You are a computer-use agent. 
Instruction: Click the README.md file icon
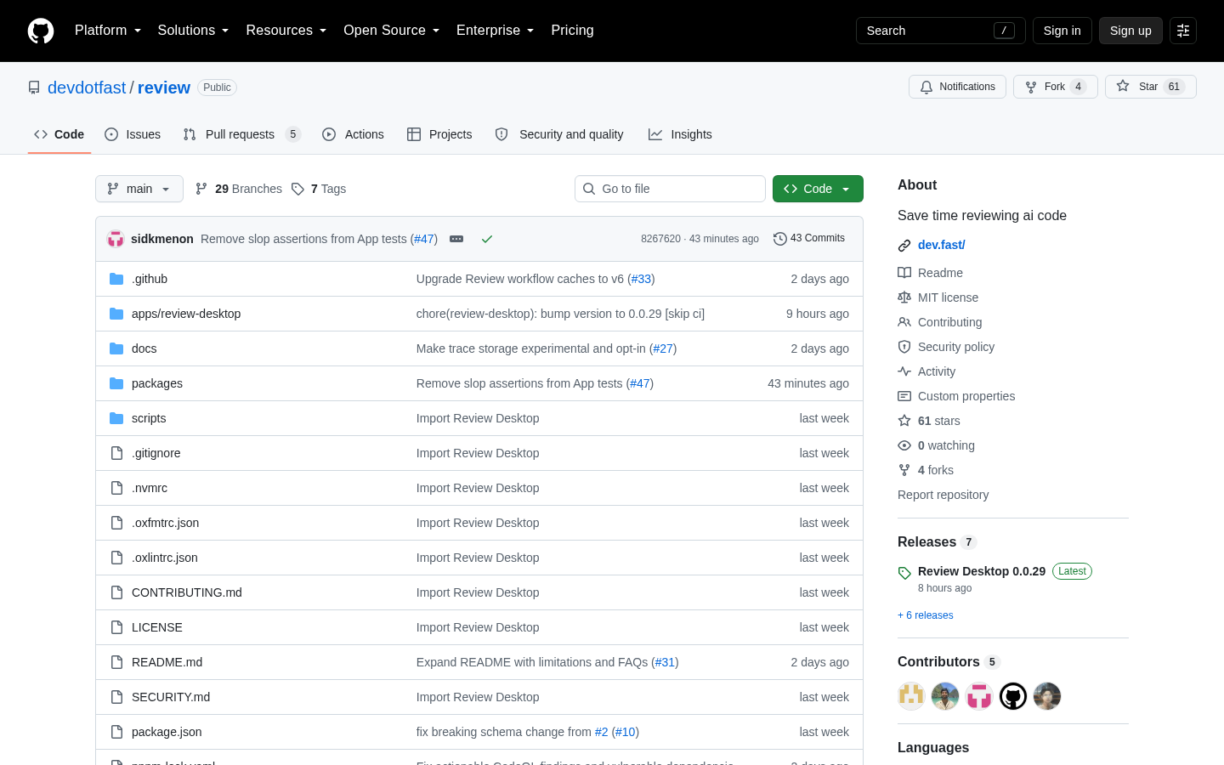click(x=116, y=662)
